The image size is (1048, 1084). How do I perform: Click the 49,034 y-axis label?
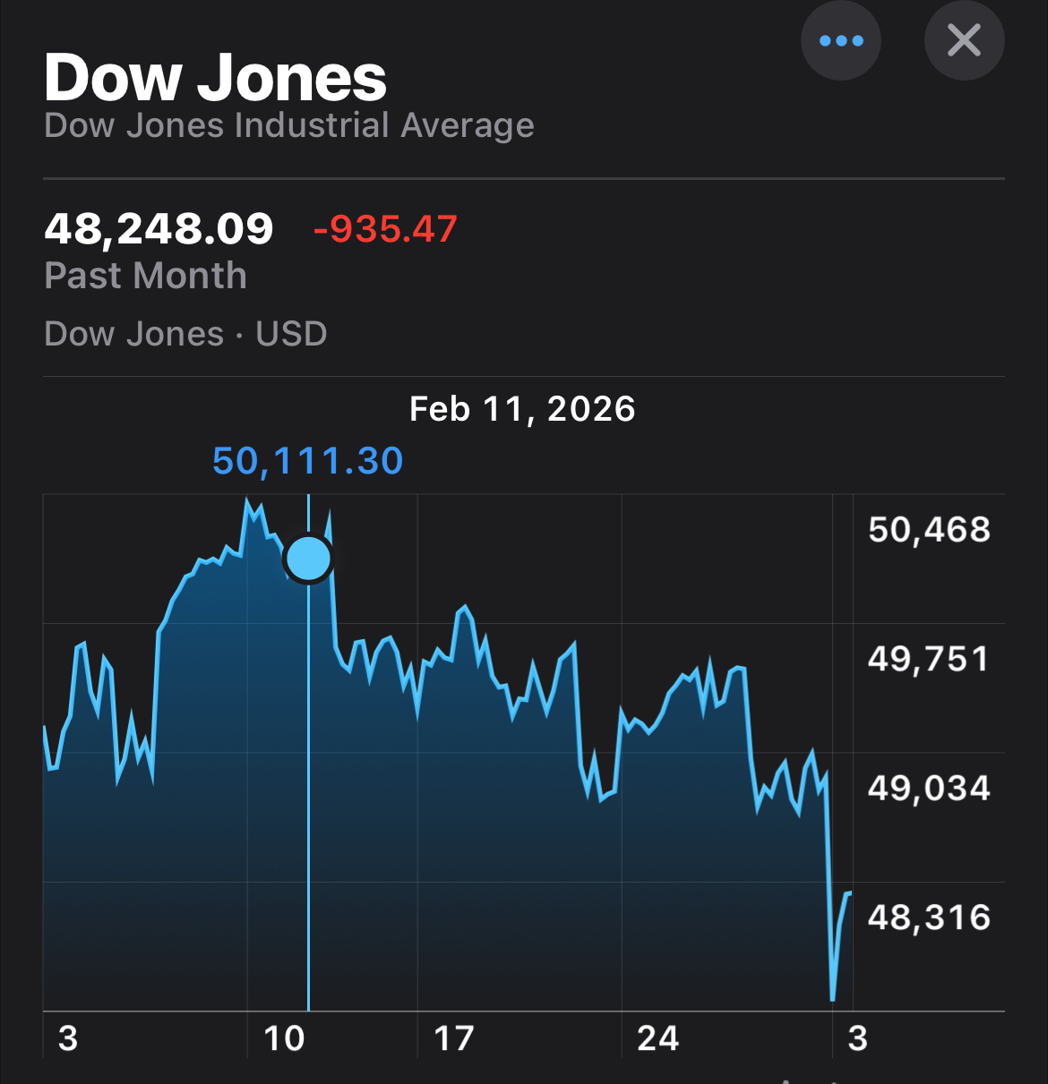[929, 789]
